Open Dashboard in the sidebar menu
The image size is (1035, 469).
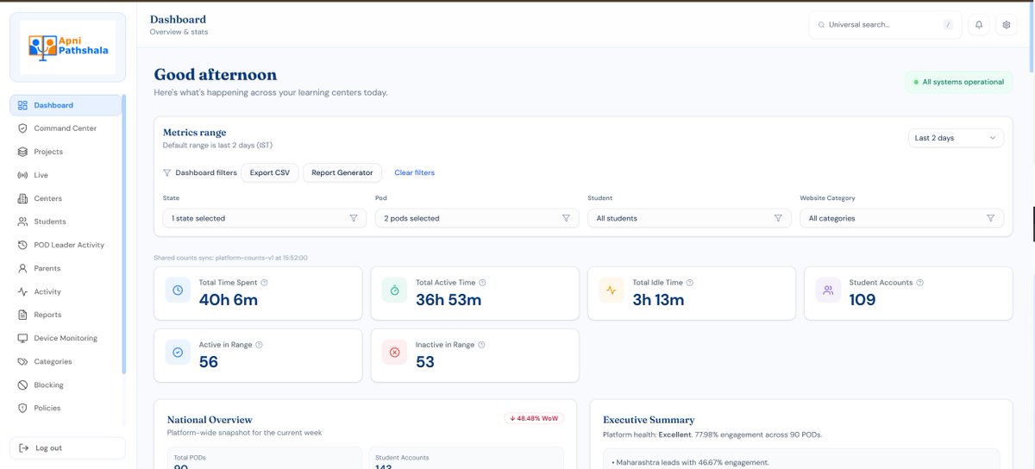[66, 105]
